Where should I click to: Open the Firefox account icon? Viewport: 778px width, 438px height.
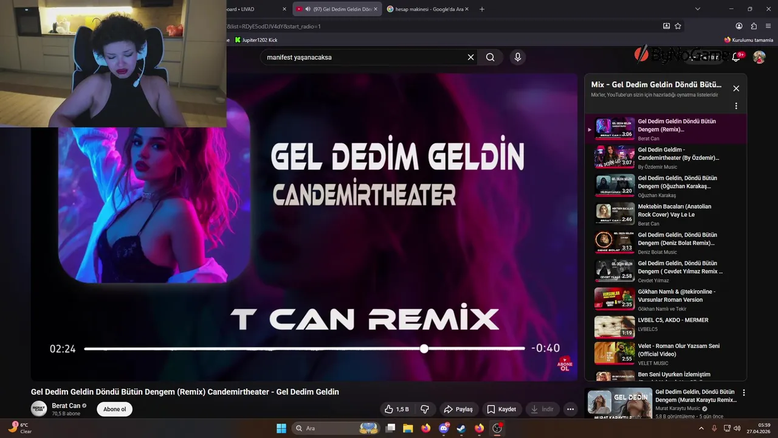click(x=739, y=26)
